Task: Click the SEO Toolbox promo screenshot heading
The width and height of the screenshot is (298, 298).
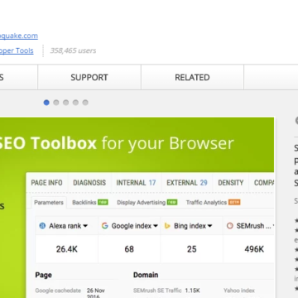Action: [x=117, y=143]
